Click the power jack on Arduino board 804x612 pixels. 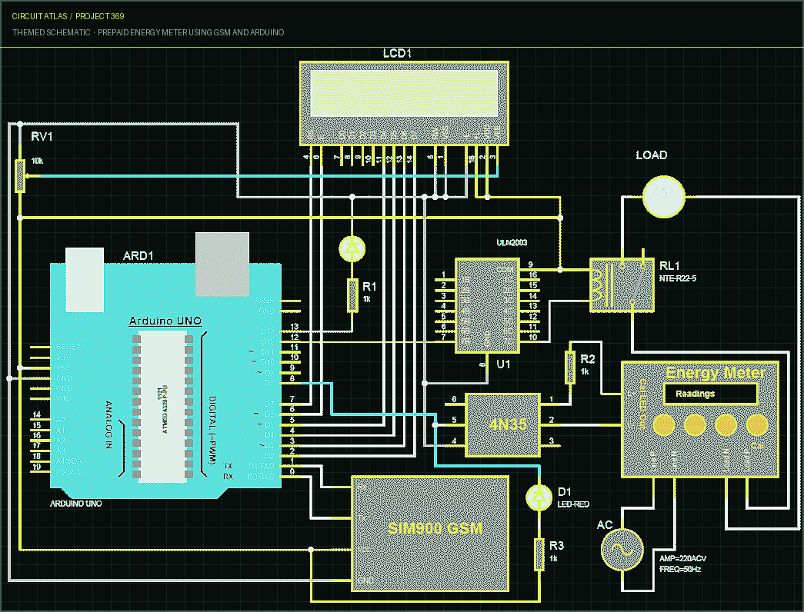click(x=85, y=280)
